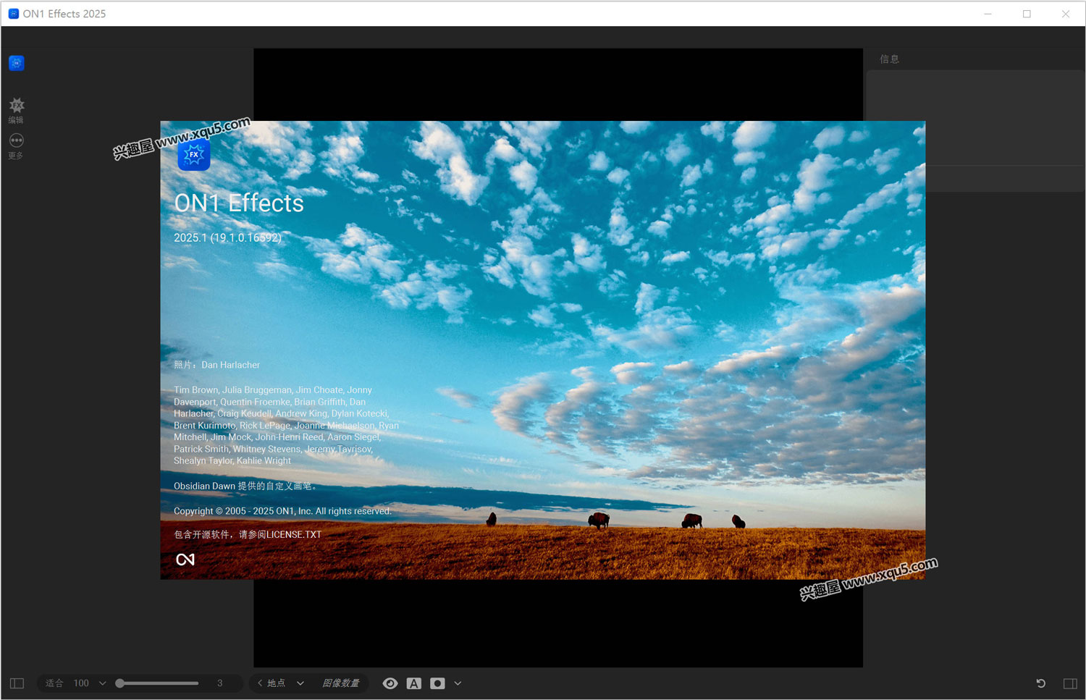This screenshot has height=700, width=1086.
Task: Click the "Copyright © 2005 - 2025 ON1, Inc." line
Action: tap(282, 511)
